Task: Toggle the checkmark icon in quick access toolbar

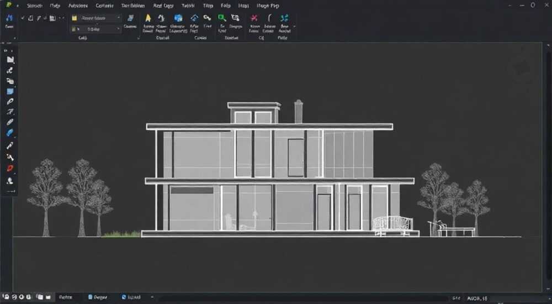Action: pos(23,18)
